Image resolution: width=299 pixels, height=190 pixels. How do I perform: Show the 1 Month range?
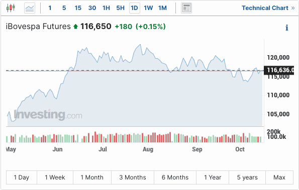92,177
